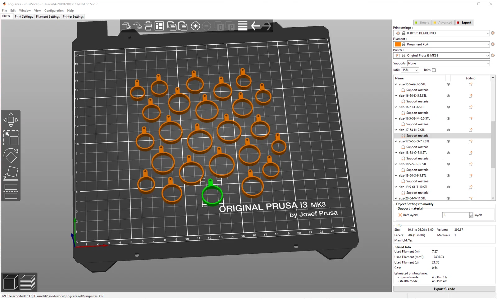This screenshot has height=299, width=497.
Task: Select the Place on face tool
Action: [11, 173]
